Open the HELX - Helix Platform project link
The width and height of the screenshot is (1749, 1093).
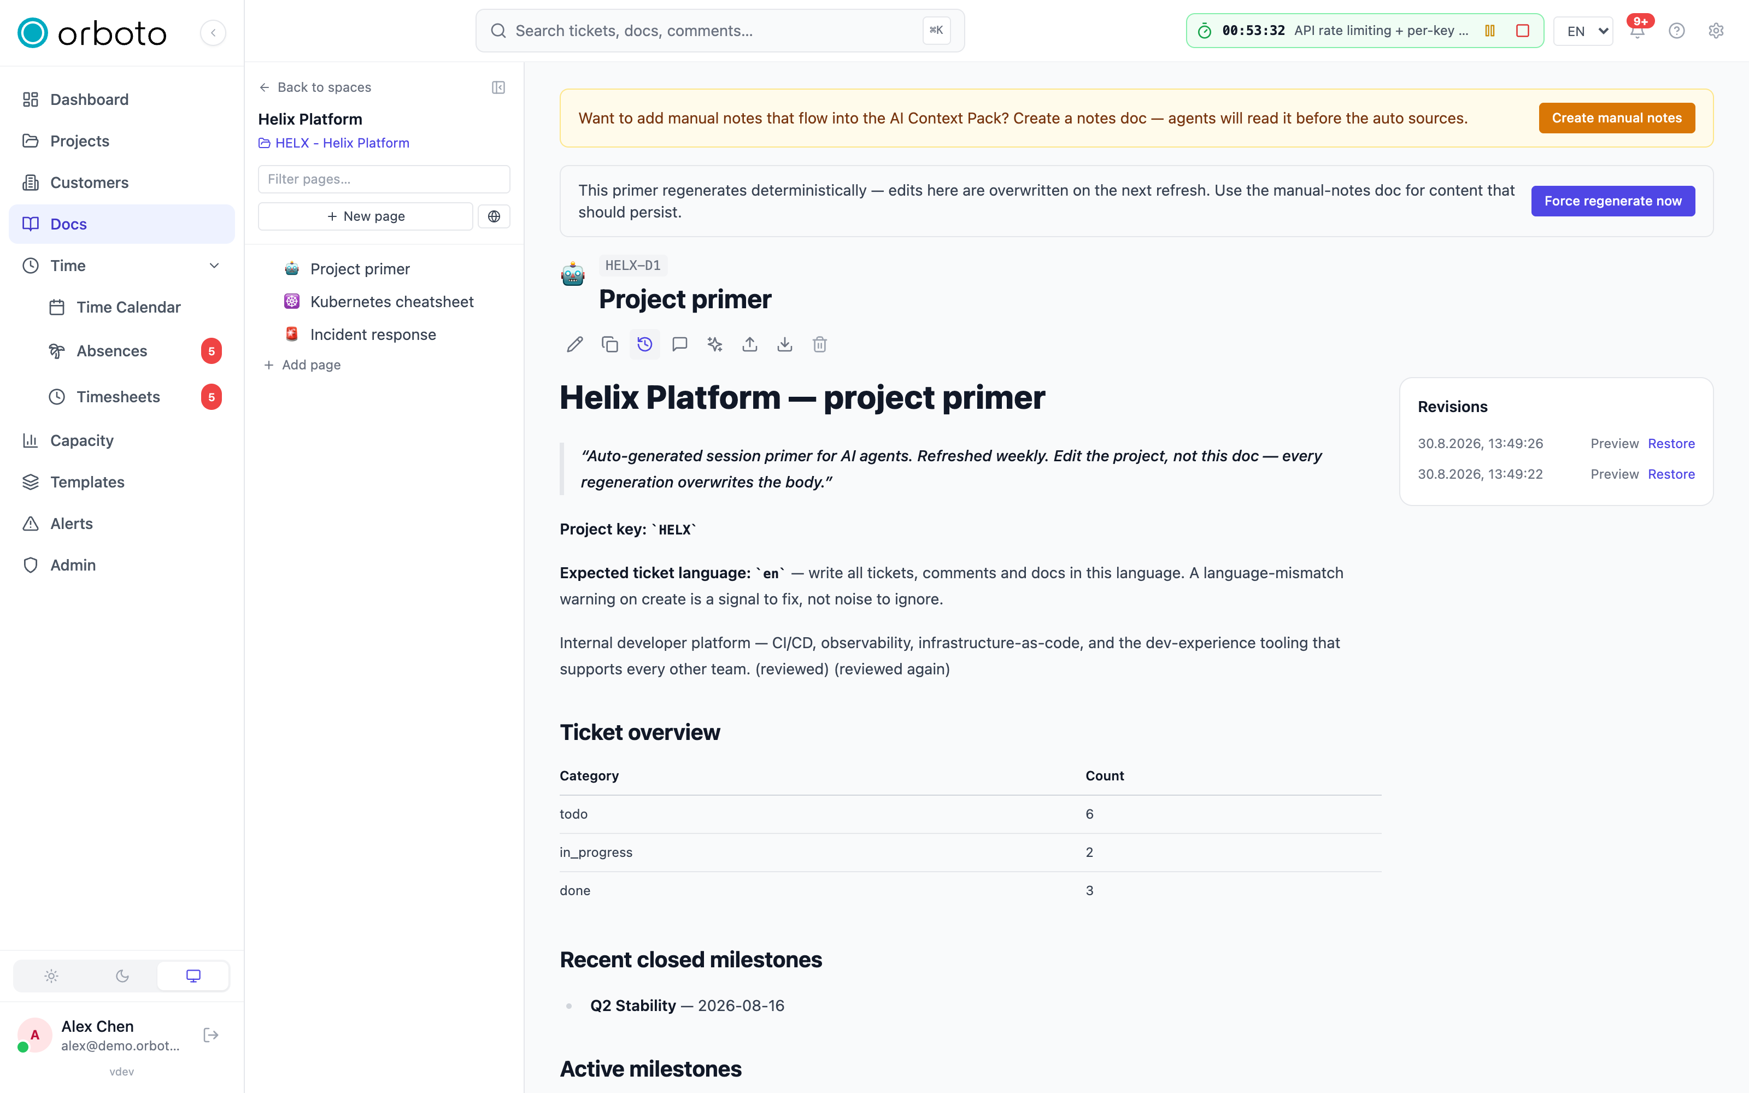[x=334, y=143]
